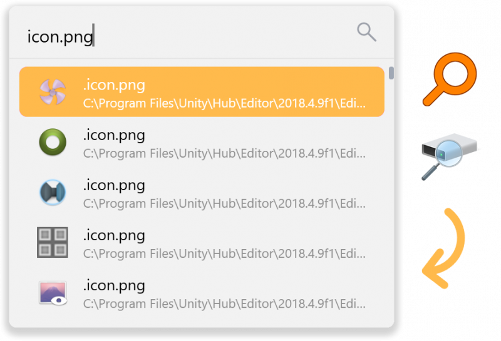Screen dimensions: 501x341
Task: Click the orange magnifying glass logo
Action: tap(450, 79)
